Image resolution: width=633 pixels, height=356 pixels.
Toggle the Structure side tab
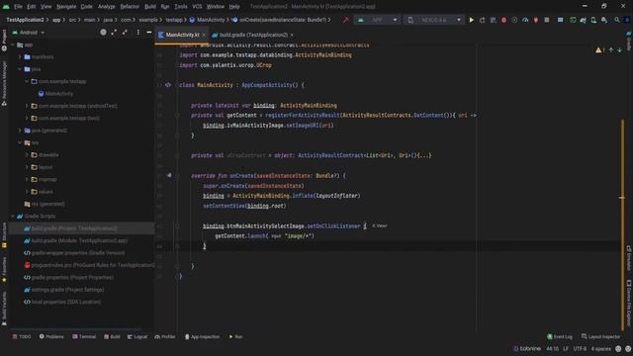pyautogui.click(x=4, y=235)
